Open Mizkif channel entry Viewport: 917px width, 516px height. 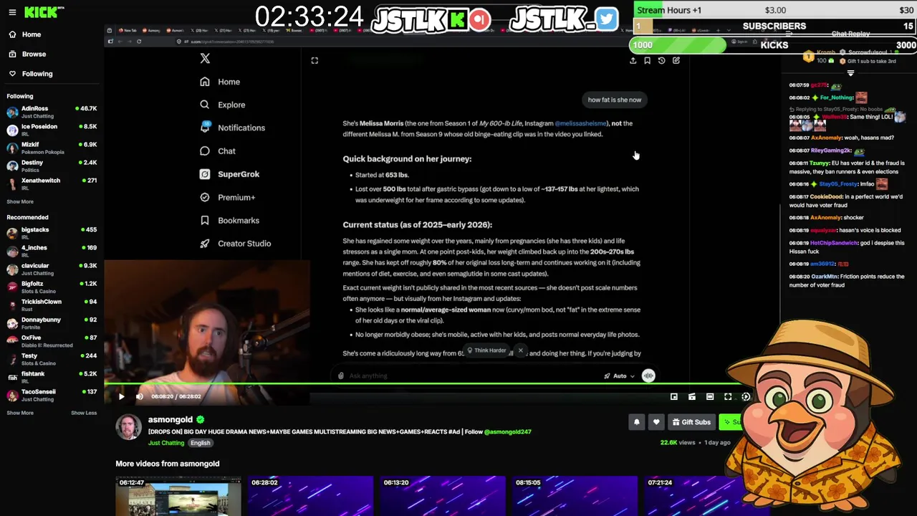52,148
